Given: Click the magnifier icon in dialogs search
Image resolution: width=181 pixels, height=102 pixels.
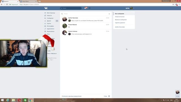Looking at the screenshot, I should click(62, 14).
